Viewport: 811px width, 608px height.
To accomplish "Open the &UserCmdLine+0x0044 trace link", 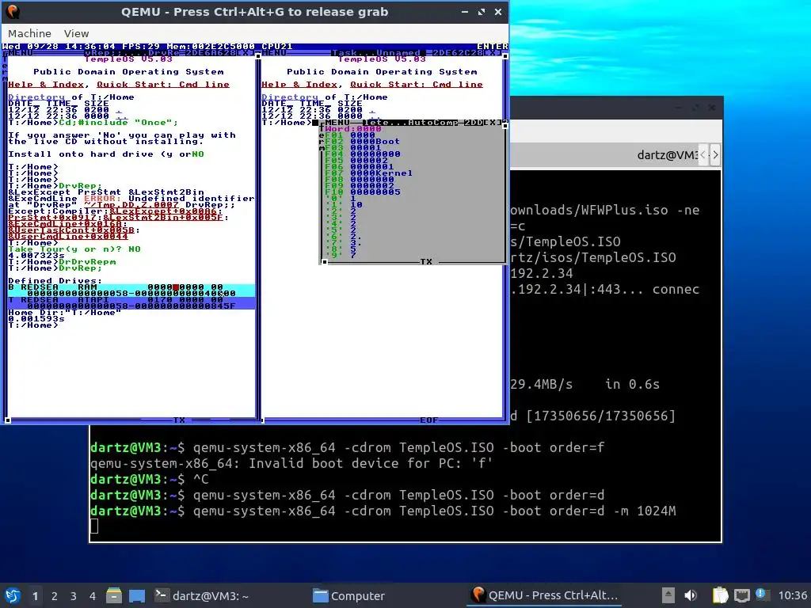I will (68, 236).
